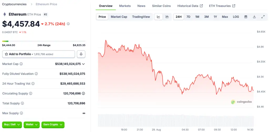Toggle the LOG scale option
Screen dimensions: 269x132
(236, 17)
